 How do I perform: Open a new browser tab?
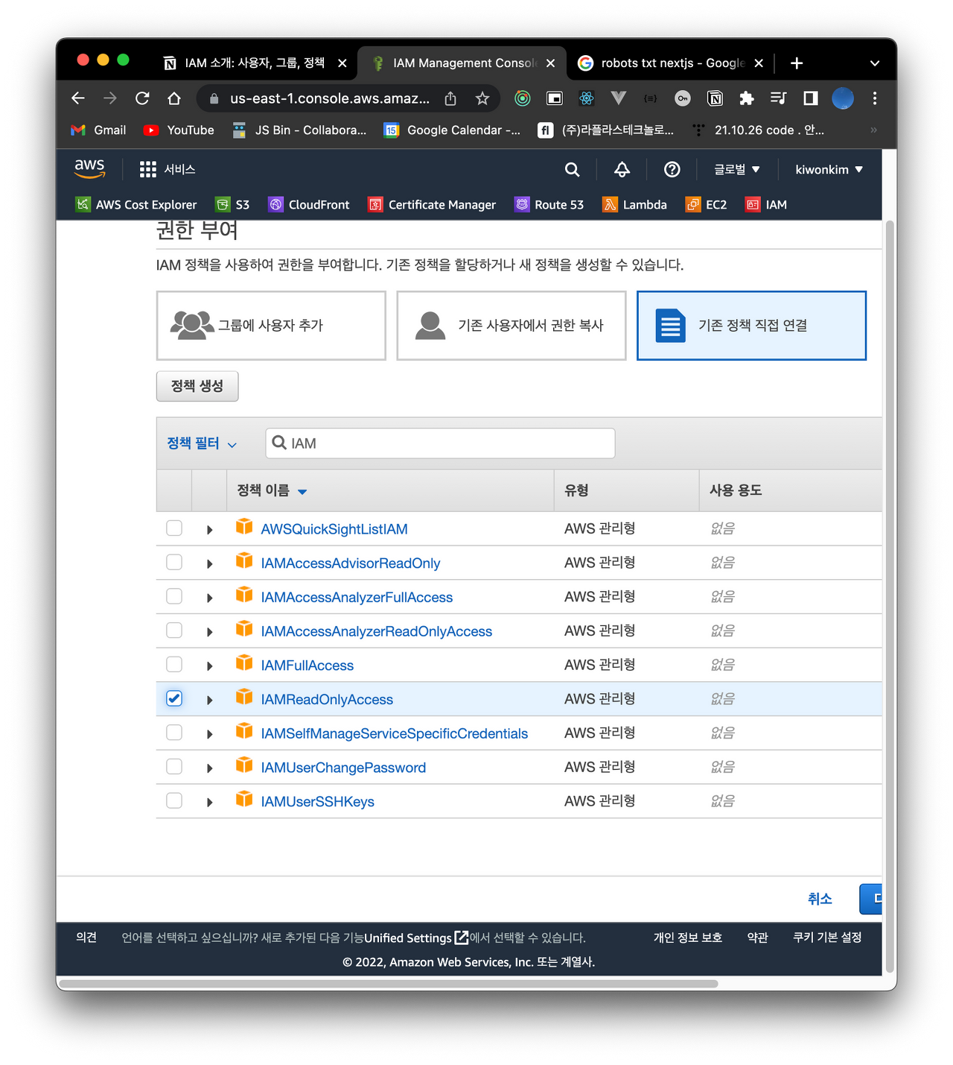tap(797, 63)
